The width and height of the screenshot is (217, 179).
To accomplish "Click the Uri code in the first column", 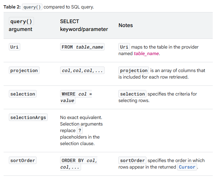I will [14, 47].
